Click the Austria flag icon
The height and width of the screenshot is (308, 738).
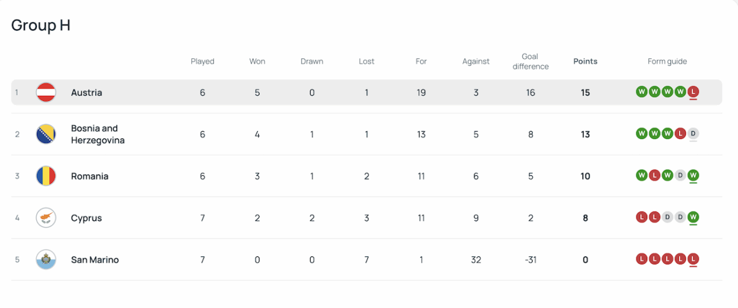46,92
